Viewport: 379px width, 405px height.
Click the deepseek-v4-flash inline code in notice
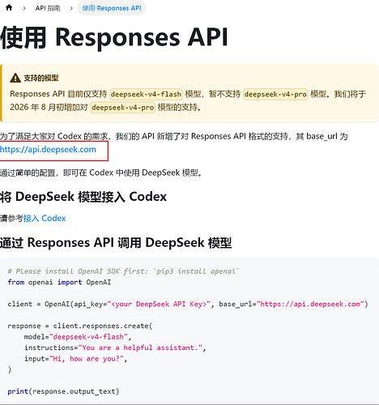(x=146, y=94)
